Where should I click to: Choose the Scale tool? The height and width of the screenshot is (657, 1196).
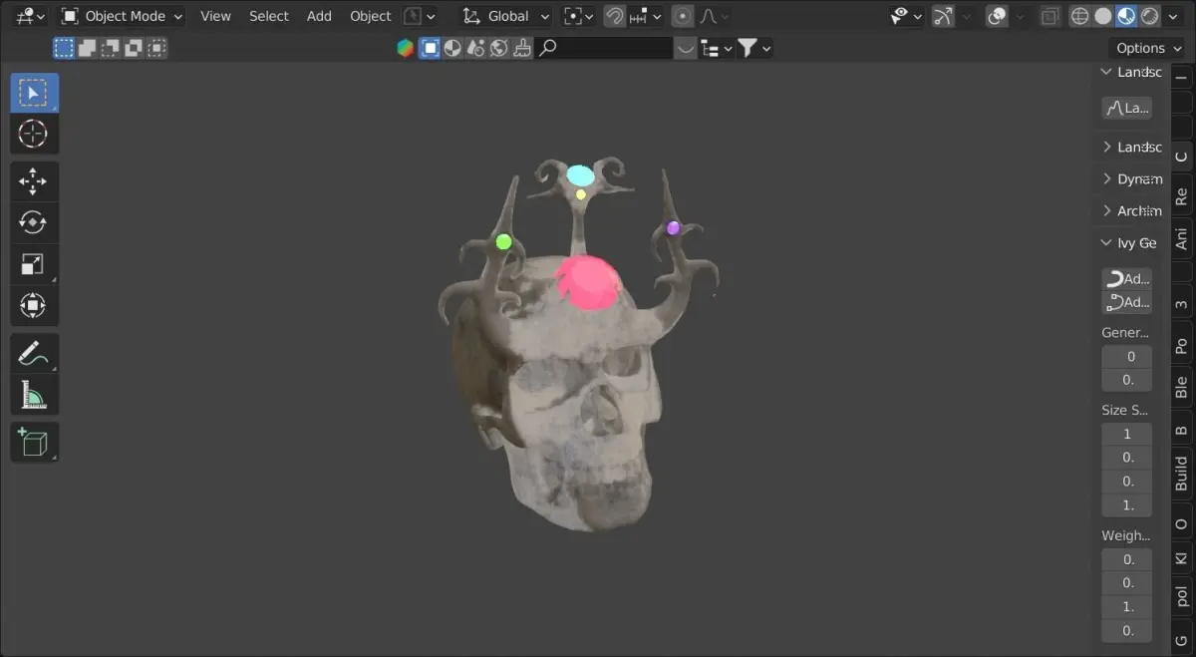point(34,264)
